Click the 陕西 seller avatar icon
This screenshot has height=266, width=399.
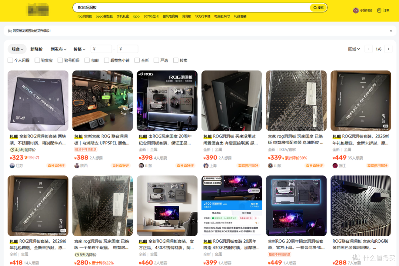point(76,166)
